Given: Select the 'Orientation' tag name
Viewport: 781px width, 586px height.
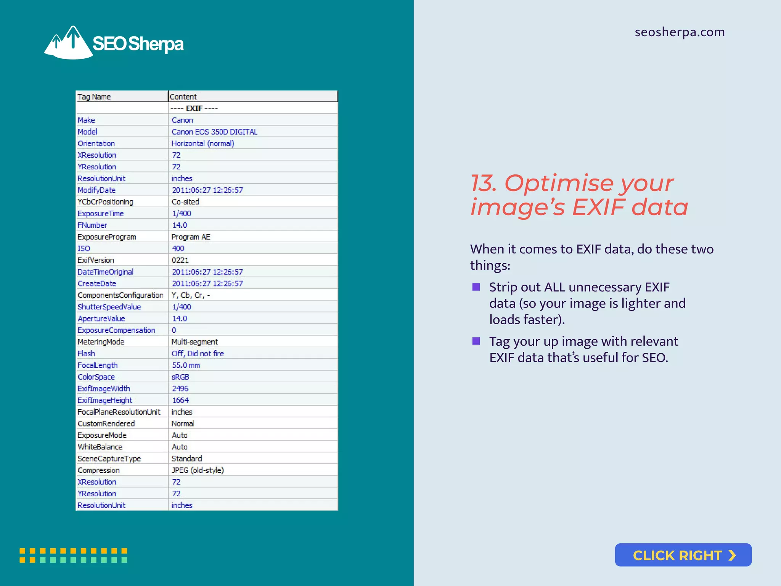Looking at the screenshot, I should point(96,143).
